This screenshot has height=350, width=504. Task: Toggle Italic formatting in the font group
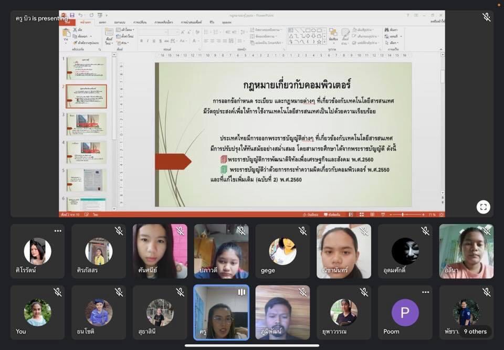point(146,41)
